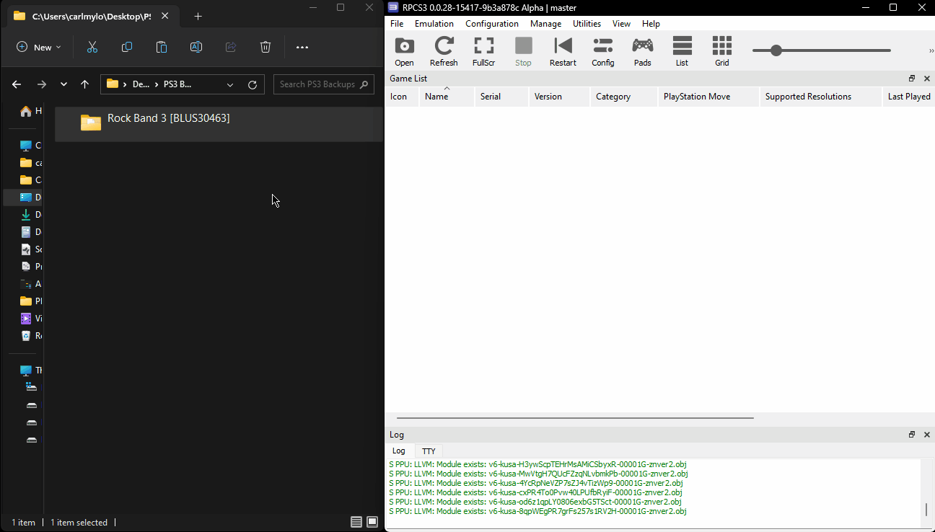Click the Open icon in RPCS3 toolbar
Screen dimensions: 935x532
(x=404, y=52)
